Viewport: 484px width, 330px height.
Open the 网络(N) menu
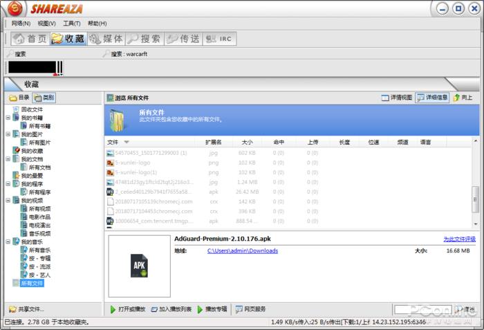tap(21, 23)
